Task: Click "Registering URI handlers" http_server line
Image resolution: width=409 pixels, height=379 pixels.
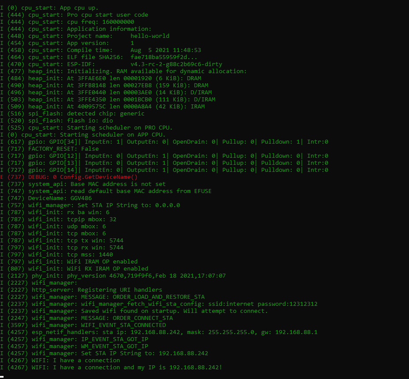Action: pyautogui.click(x=120, y=290)
